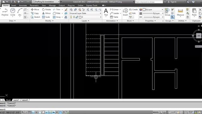Activate the Rotate command
202x114 pixels.
click(x=46, y=9)
